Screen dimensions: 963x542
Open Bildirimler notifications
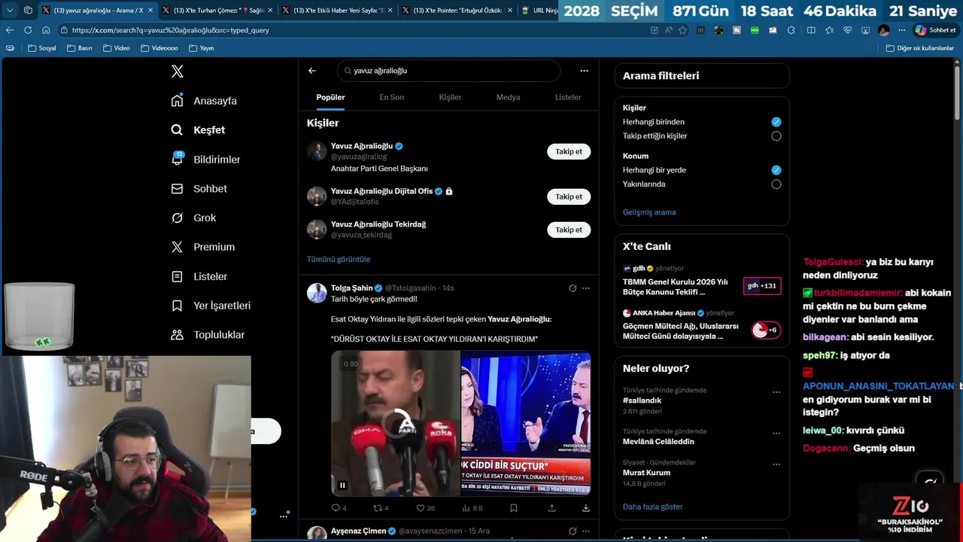pos(205,160)
